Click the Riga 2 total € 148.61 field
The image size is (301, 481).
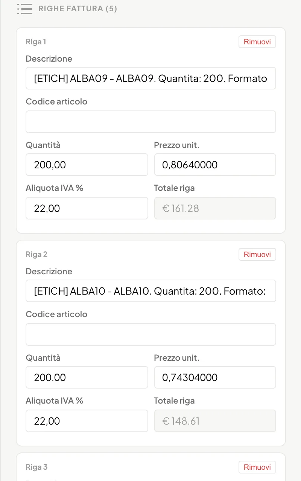pyautogui.click(x=215, y=421)
